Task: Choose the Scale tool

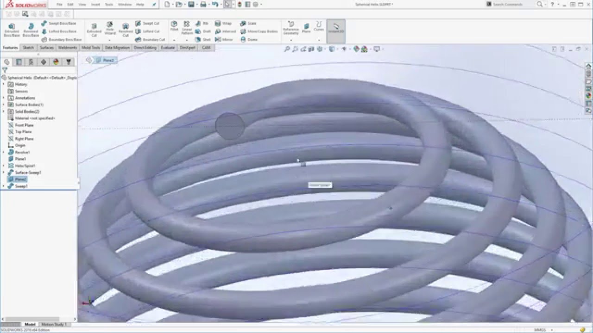Action: 248,23
